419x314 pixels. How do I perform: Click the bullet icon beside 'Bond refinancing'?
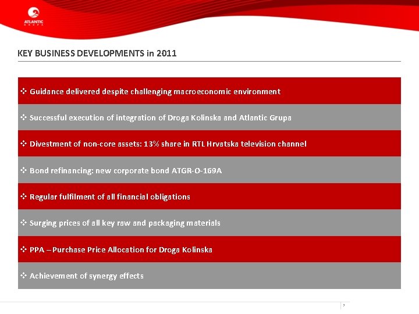tap(23, 170)
